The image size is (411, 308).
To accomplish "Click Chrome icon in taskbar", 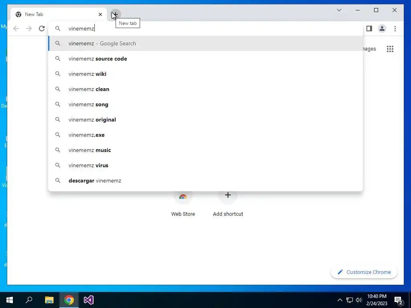I will [x=69, y=300].
